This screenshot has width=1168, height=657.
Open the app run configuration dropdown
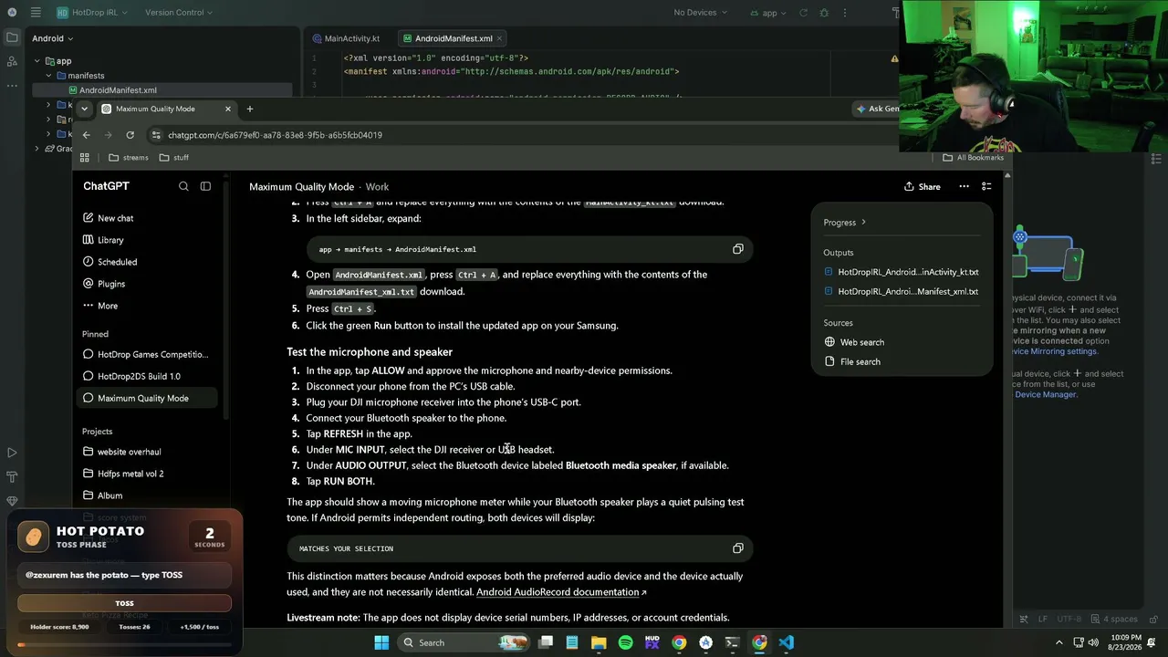tap(768, 13)
